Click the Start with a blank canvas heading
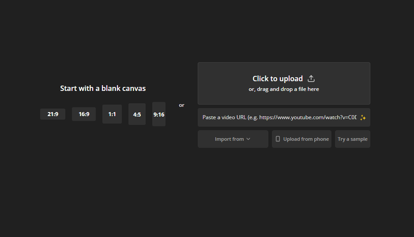Screen dimensions: 414x237 click(103, 88)
